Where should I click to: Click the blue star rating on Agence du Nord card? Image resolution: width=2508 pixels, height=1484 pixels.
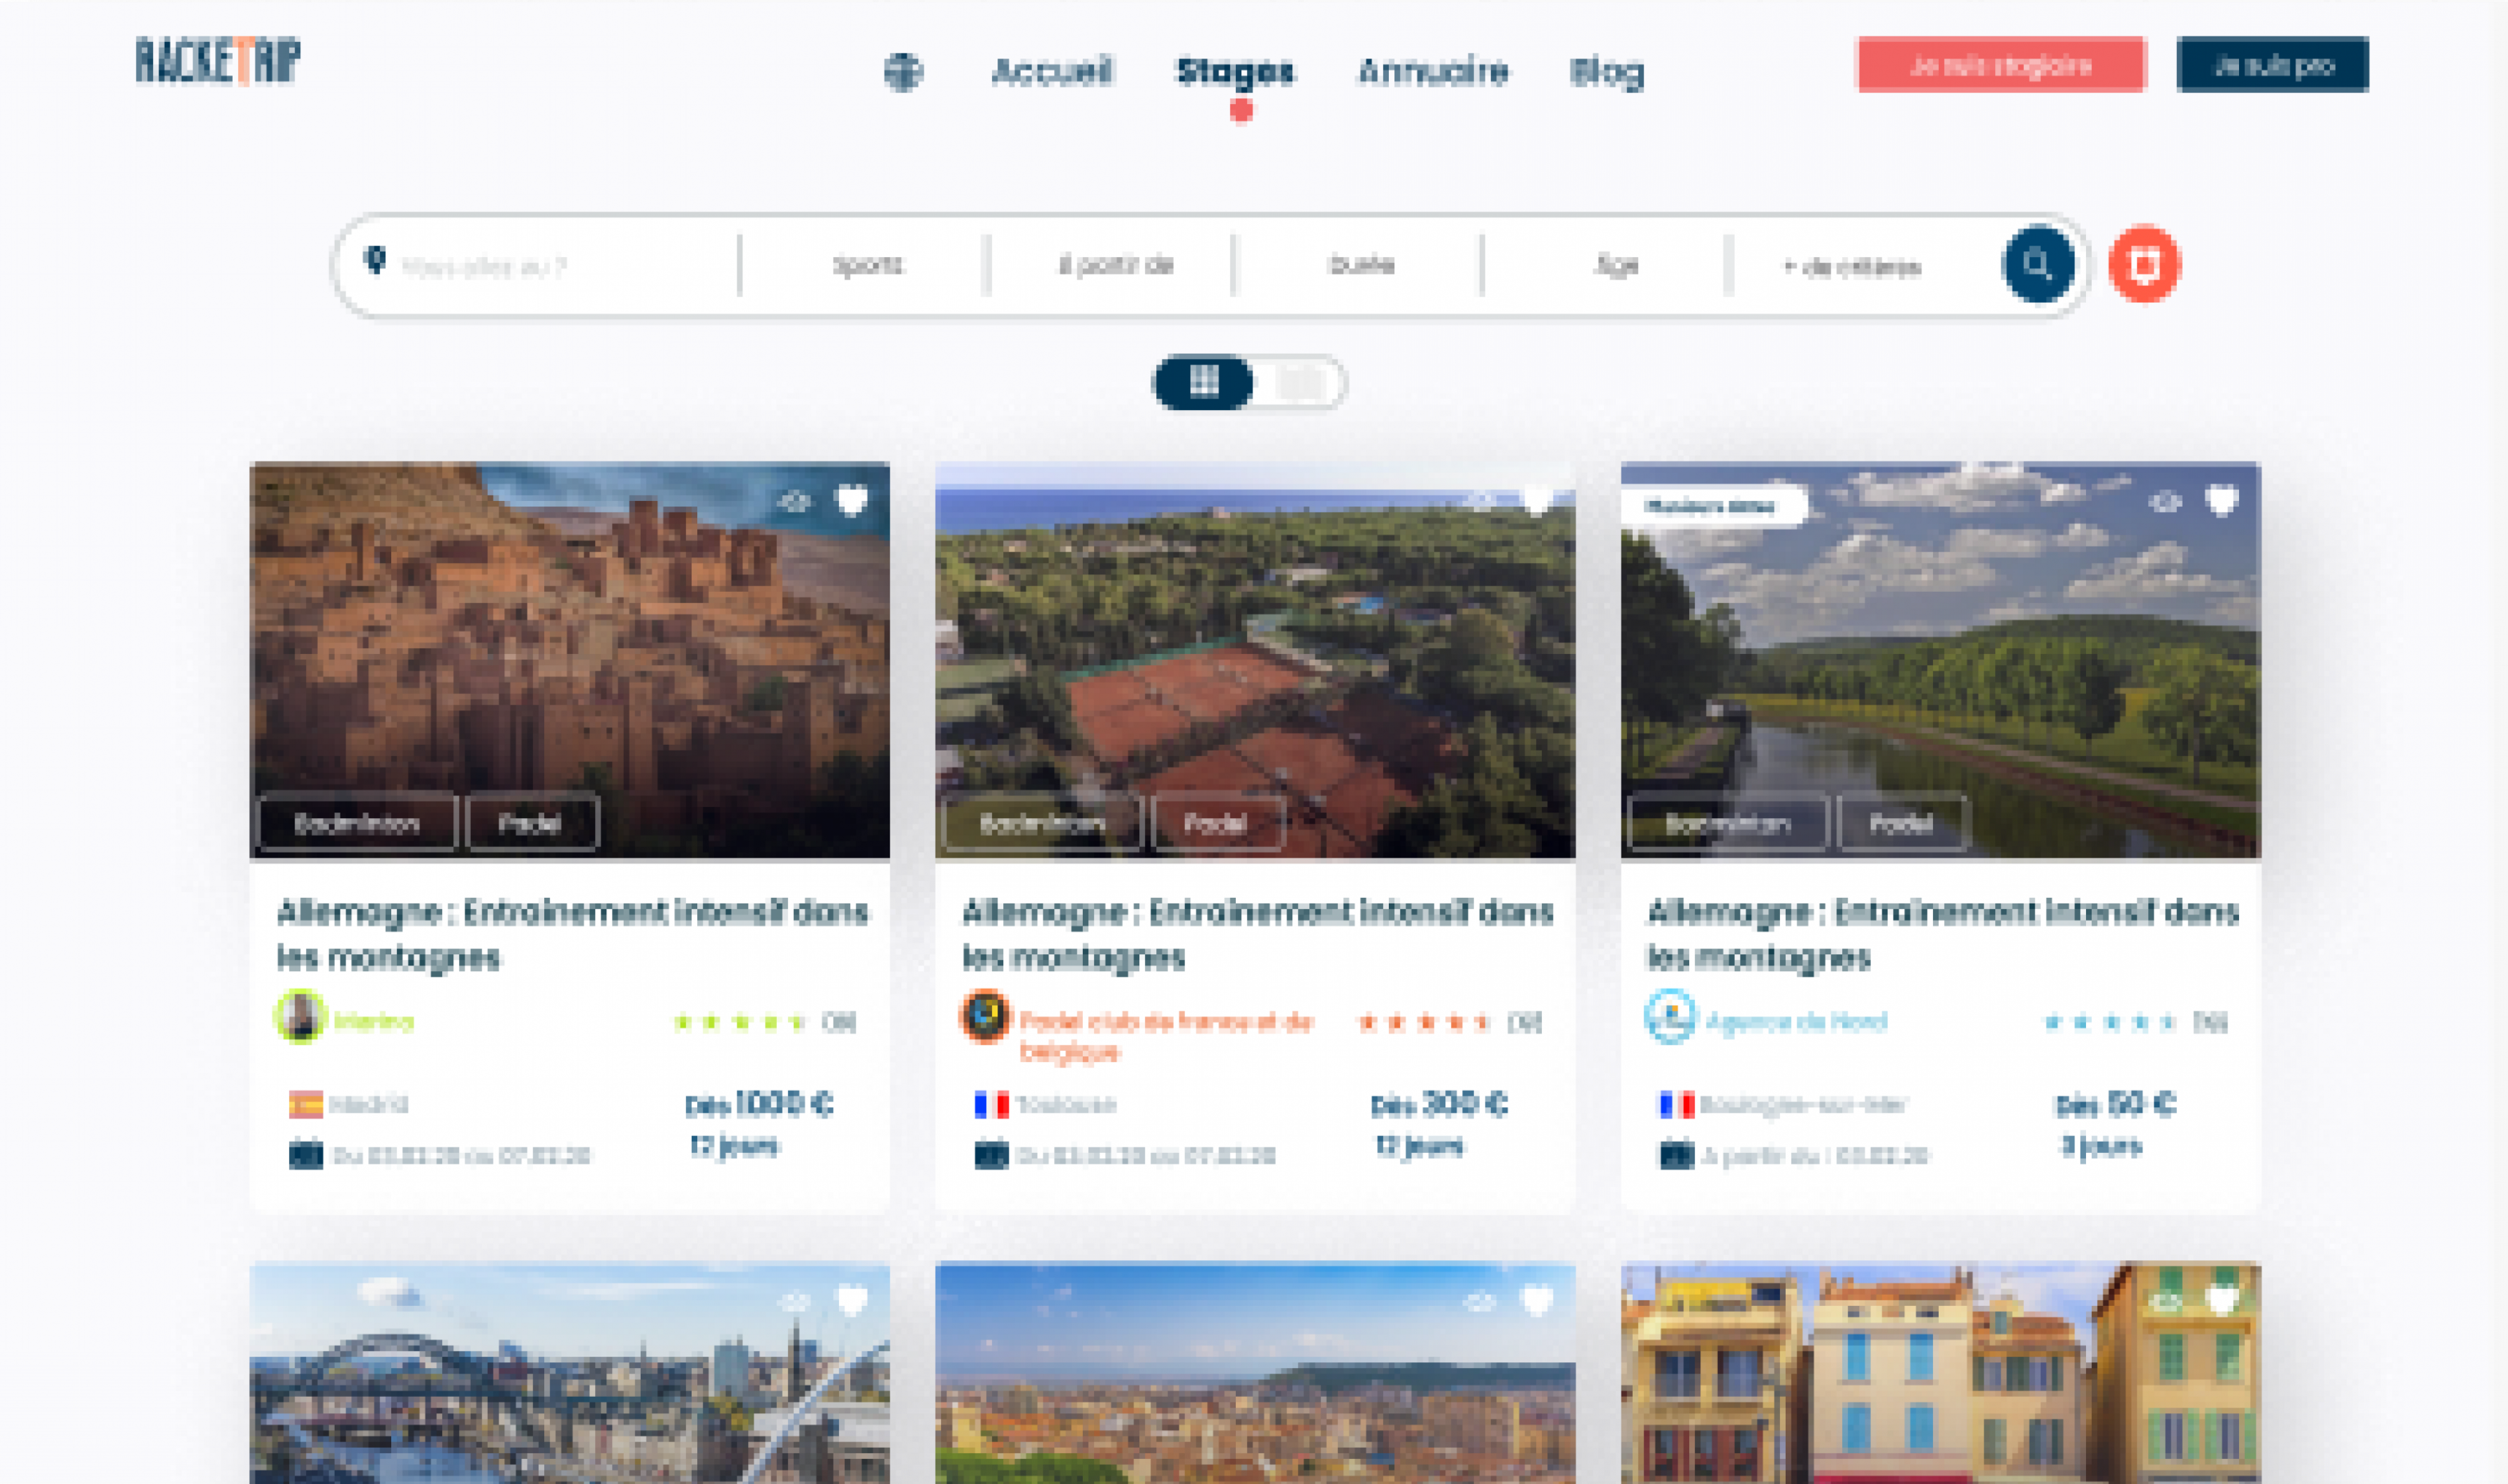[2110, 1022]
